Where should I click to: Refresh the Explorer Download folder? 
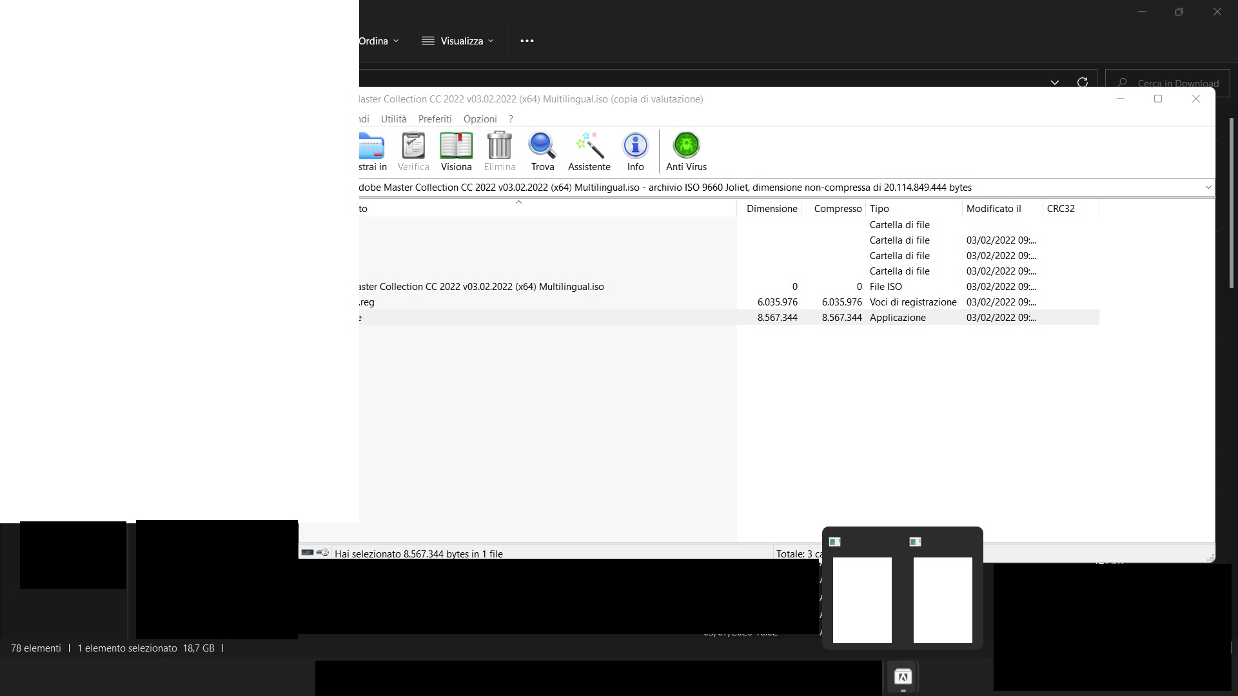1083,82
